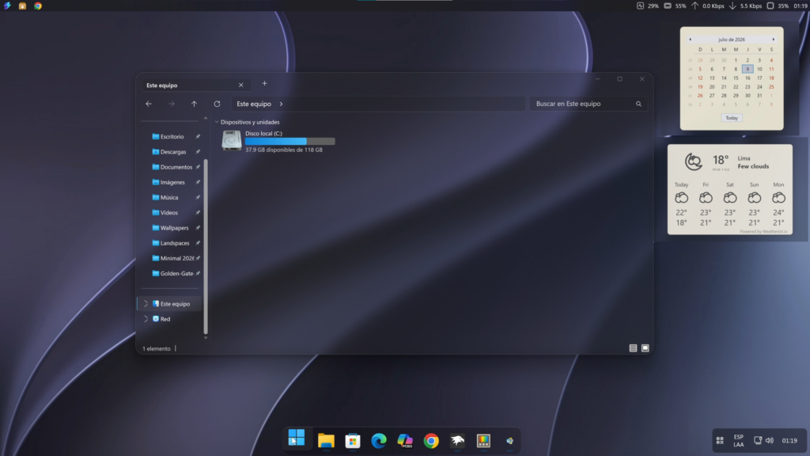Click the Today button in calendar

[732, 118]
